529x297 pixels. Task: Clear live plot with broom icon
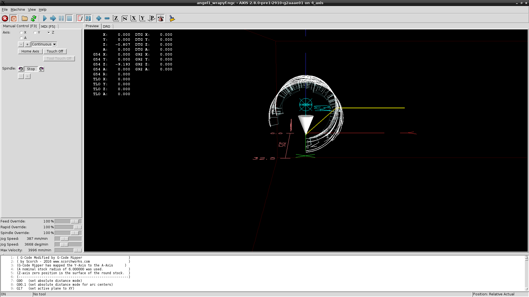(x=172, y=18)
